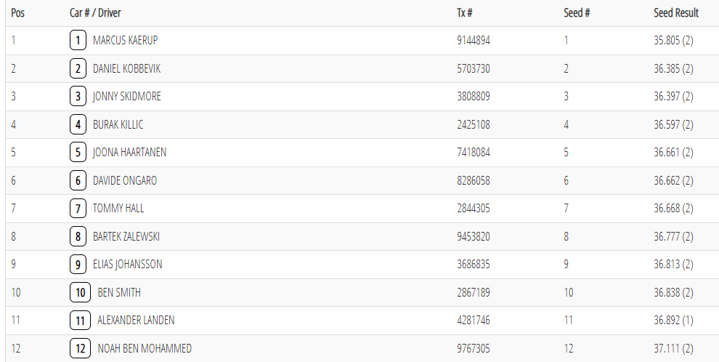Screen dimensions: 719x362
Task: Click seed result 35.805 (2)
Action: point(673,41)
